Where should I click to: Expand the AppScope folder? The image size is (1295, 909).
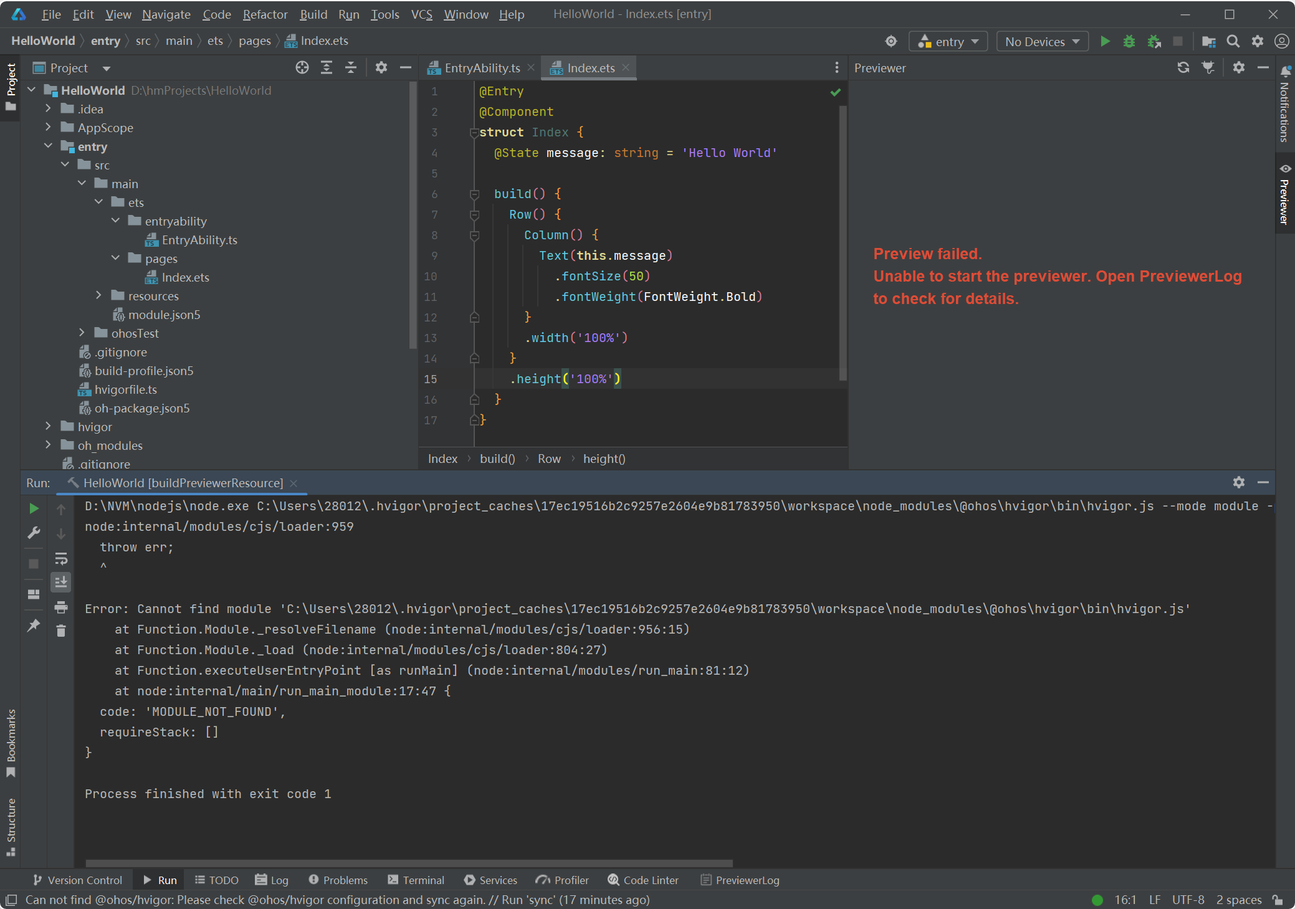tap(48, 128)
